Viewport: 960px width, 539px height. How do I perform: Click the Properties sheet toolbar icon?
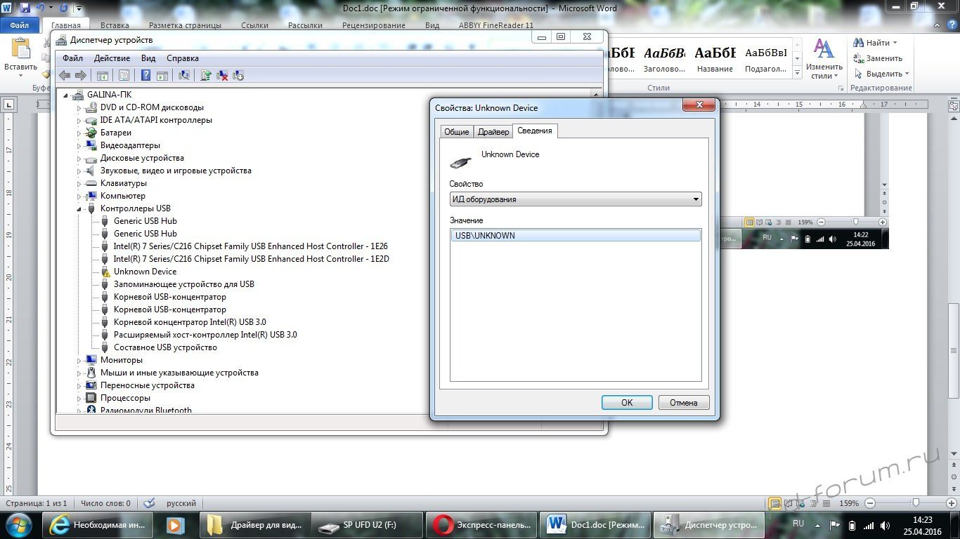pyautogui.click(x=124, y=75)
